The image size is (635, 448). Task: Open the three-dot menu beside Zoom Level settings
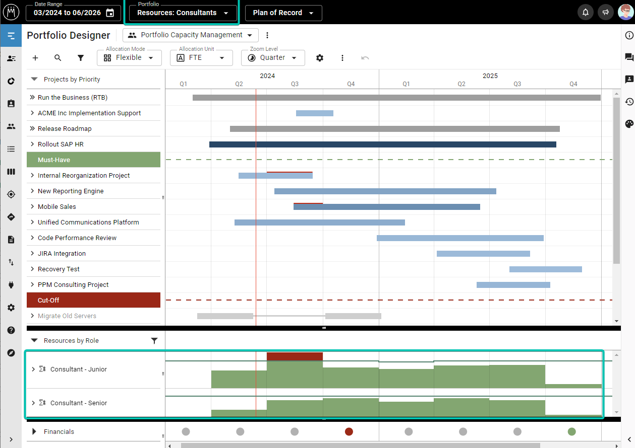pyautogui.click(x=342, y=58)
